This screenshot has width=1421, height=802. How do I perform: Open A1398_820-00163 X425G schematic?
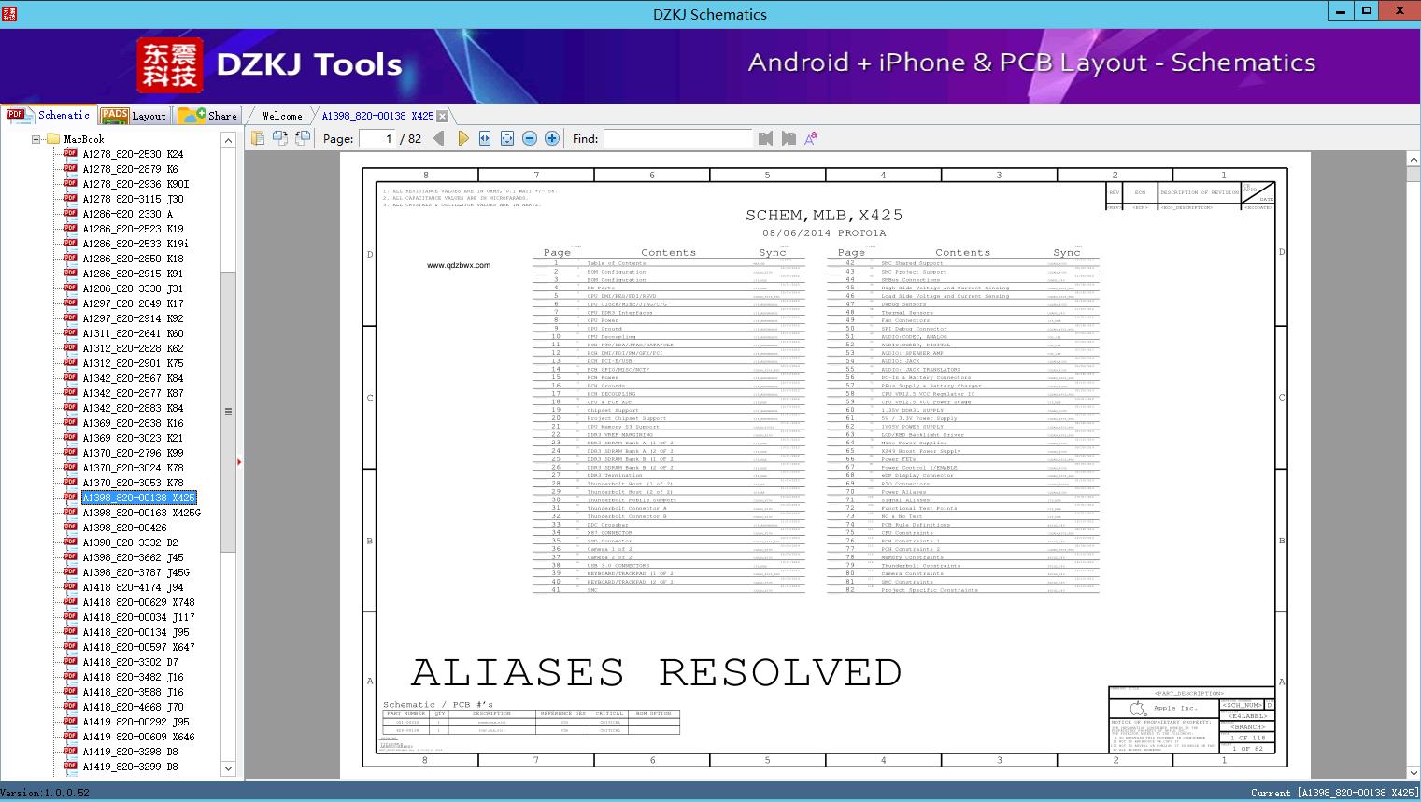point(142,513)
